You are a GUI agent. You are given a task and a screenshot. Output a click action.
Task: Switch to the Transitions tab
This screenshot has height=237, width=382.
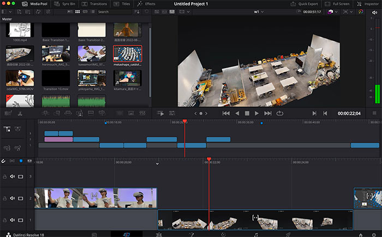click(94, 4)
